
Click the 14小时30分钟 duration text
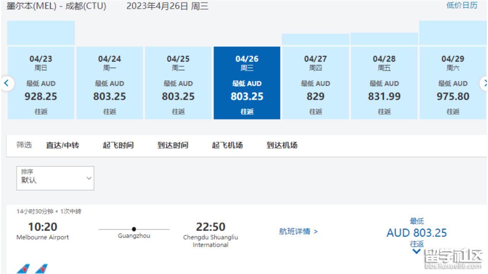click(34, 211)
